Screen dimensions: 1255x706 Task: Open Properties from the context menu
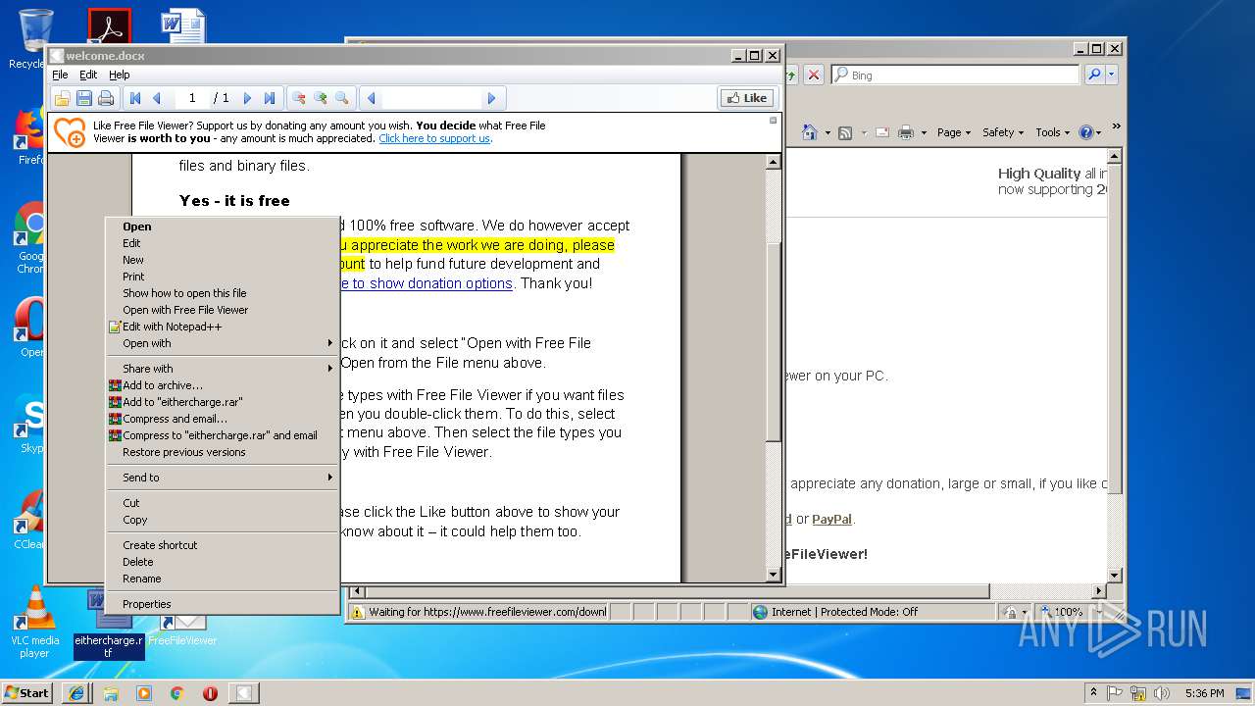click(x=222, y=604)
